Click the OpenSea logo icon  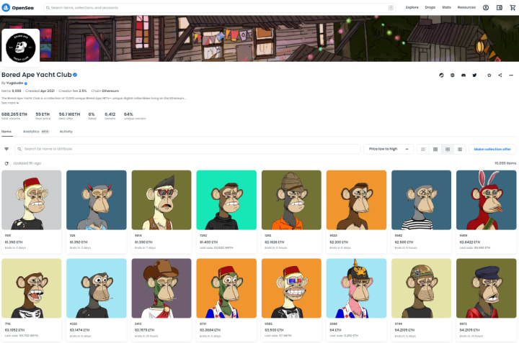pyautogui.click(x=6, y=7)
